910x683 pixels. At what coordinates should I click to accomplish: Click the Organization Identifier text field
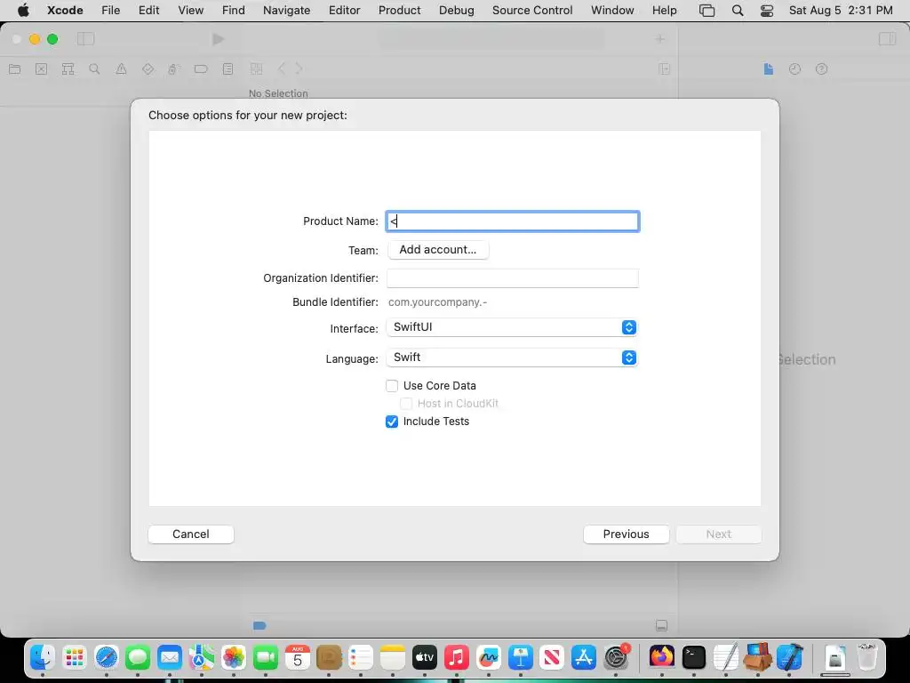pyautogui.click(x=513, y=278)
